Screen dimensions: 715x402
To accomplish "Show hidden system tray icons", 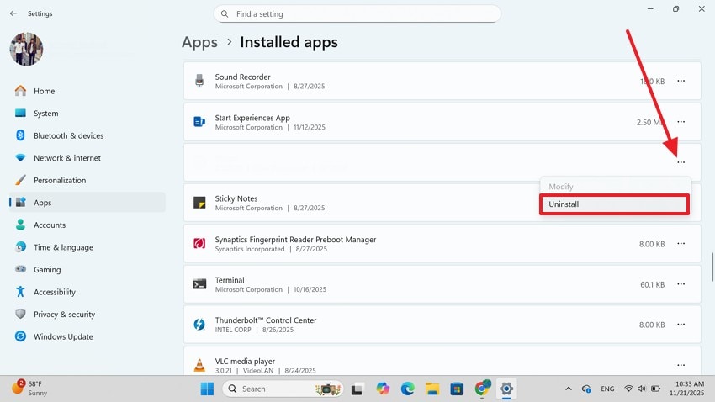I will 568,389.
